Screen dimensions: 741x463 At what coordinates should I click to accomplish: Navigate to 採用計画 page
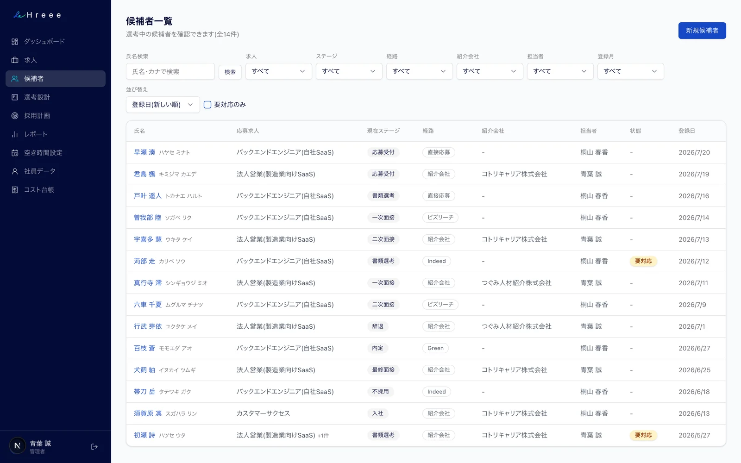click(56, 116)
